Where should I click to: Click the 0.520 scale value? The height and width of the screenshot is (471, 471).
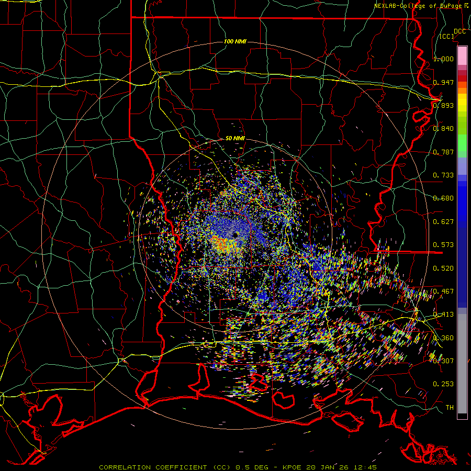[x=443, y=268]
